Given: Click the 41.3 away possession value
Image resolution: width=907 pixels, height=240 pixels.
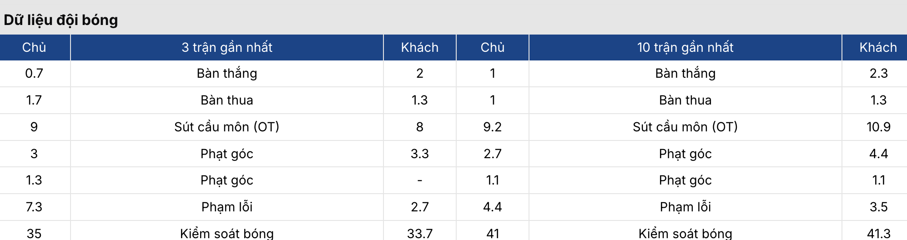Looking at the screenshot, I should (878, 234).
